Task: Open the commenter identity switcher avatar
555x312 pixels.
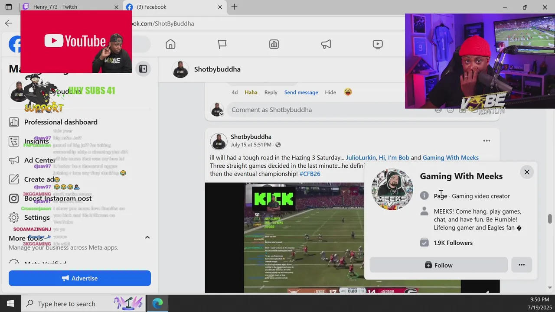Action: (217, 110)
